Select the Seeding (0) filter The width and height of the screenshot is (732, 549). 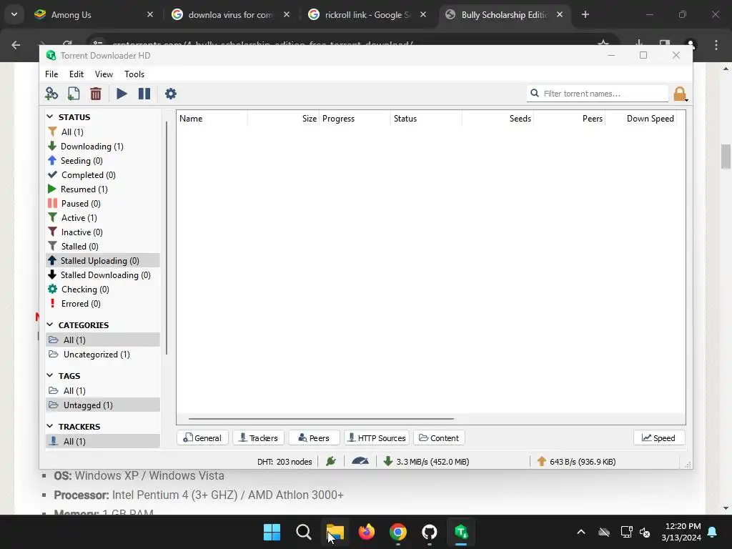point(103,161)
